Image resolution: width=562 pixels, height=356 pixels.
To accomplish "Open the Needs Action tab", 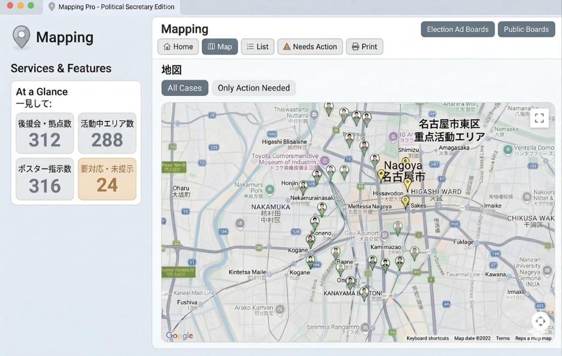I will (310, 47).
